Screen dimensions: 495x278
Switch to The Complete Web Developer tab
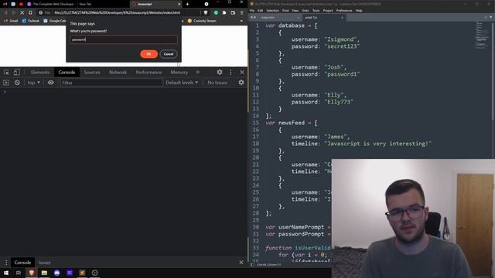pos(50,4)
